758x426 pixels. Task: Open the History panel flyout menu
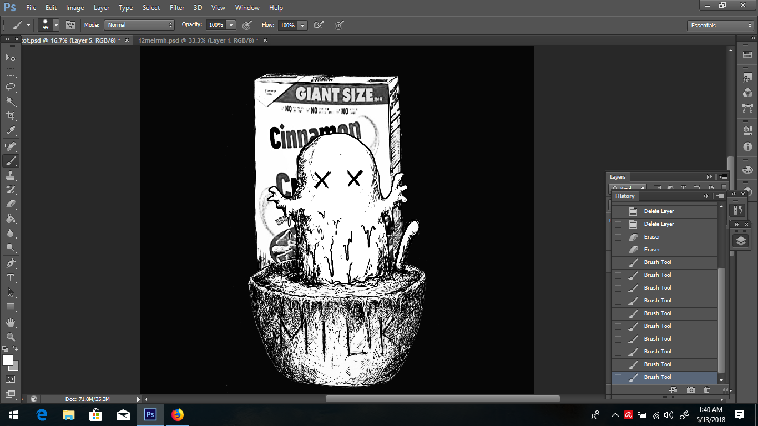tap(720, 196)
